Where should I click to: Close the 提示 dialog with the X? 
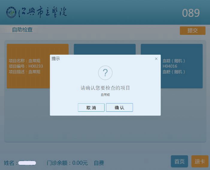click(x=156, y=59)
